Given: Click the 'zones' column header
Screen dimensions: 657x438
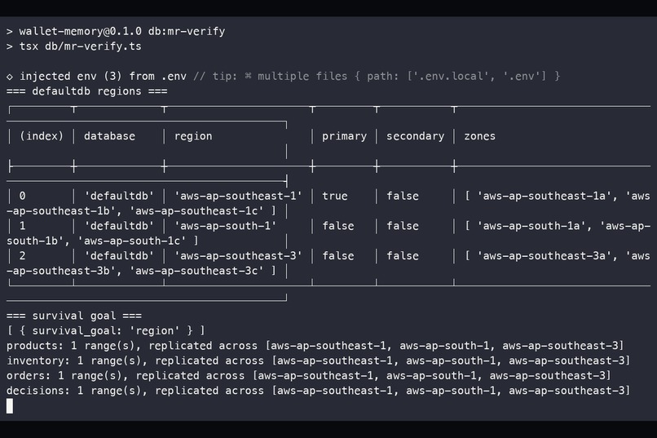Looking at the screenshot, I should coord(479,136).
